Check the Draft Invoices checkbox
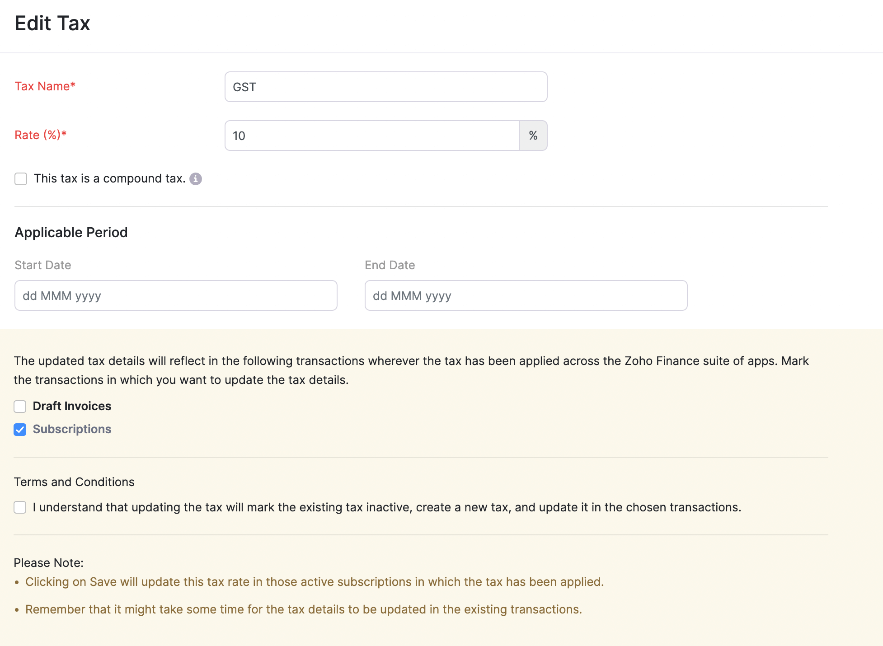The image size is (883, 646). (21, 406)
